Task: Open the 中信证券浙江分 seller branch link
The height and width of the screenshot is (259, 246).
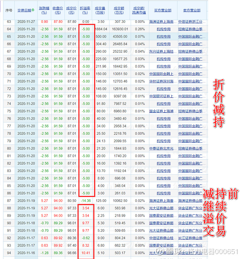Action: pyautogui.click(x=192, y=22)
